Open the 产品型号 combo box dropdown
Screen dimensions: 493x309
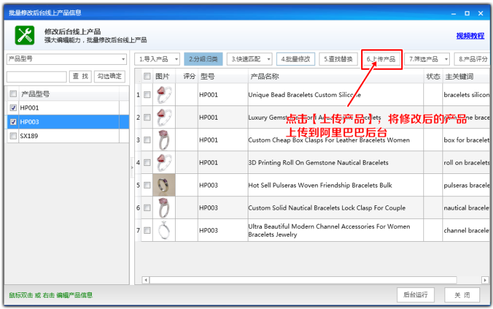tap(123, 59)
